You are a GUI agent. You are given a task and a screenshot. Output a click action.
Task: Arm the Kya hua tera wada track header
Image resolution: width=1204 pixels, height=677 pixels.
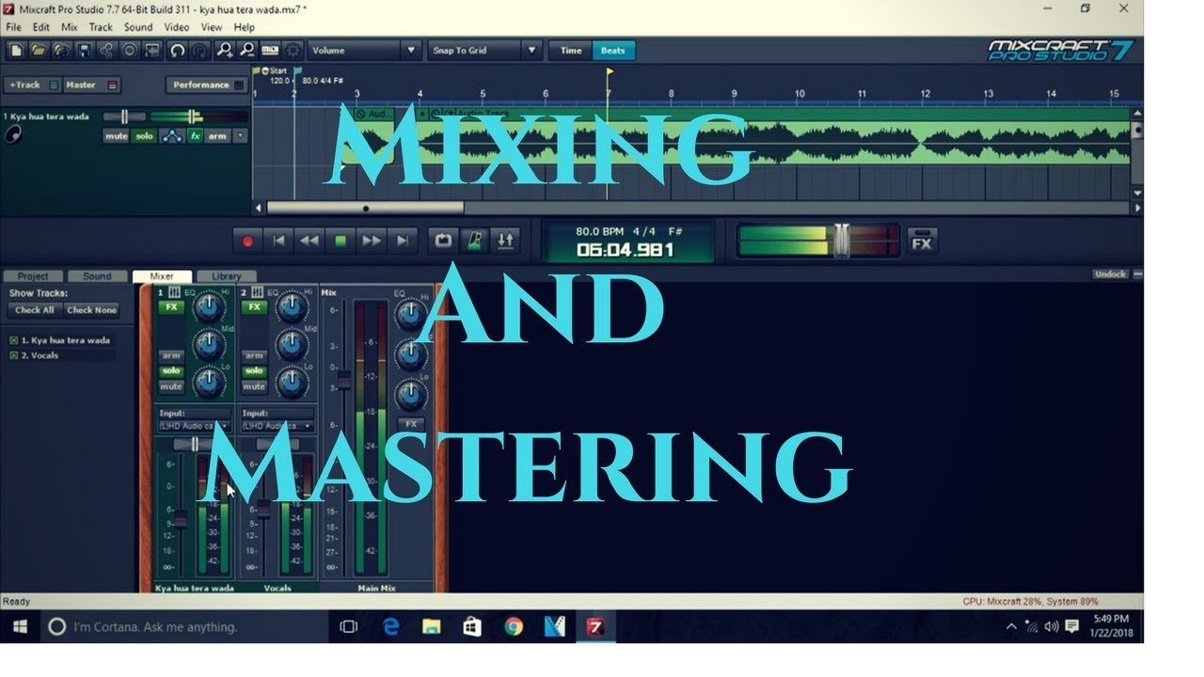[x=217, y=136]
